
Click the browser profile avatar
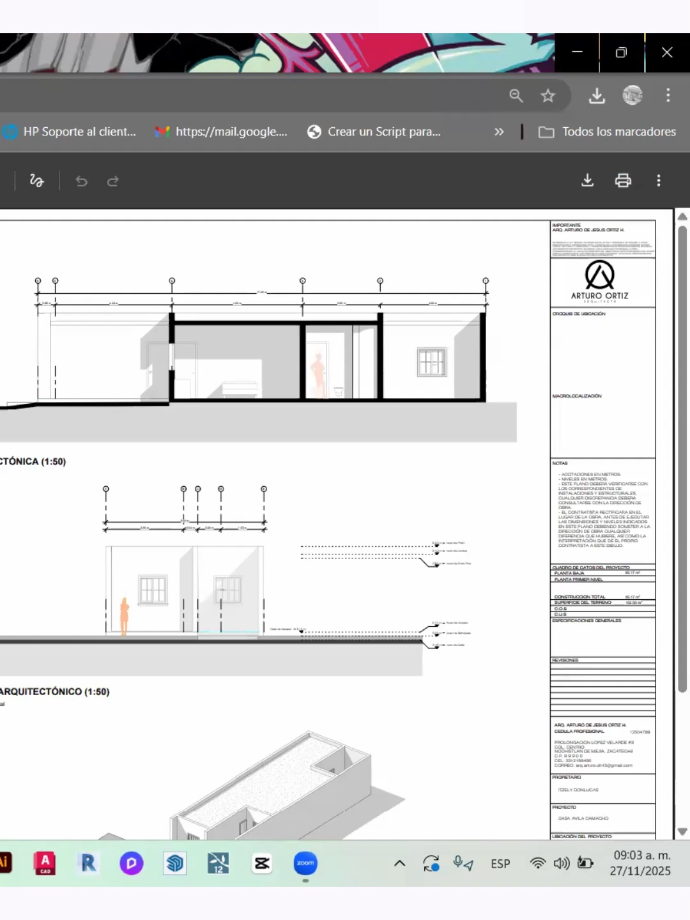(x=632, y=95)
